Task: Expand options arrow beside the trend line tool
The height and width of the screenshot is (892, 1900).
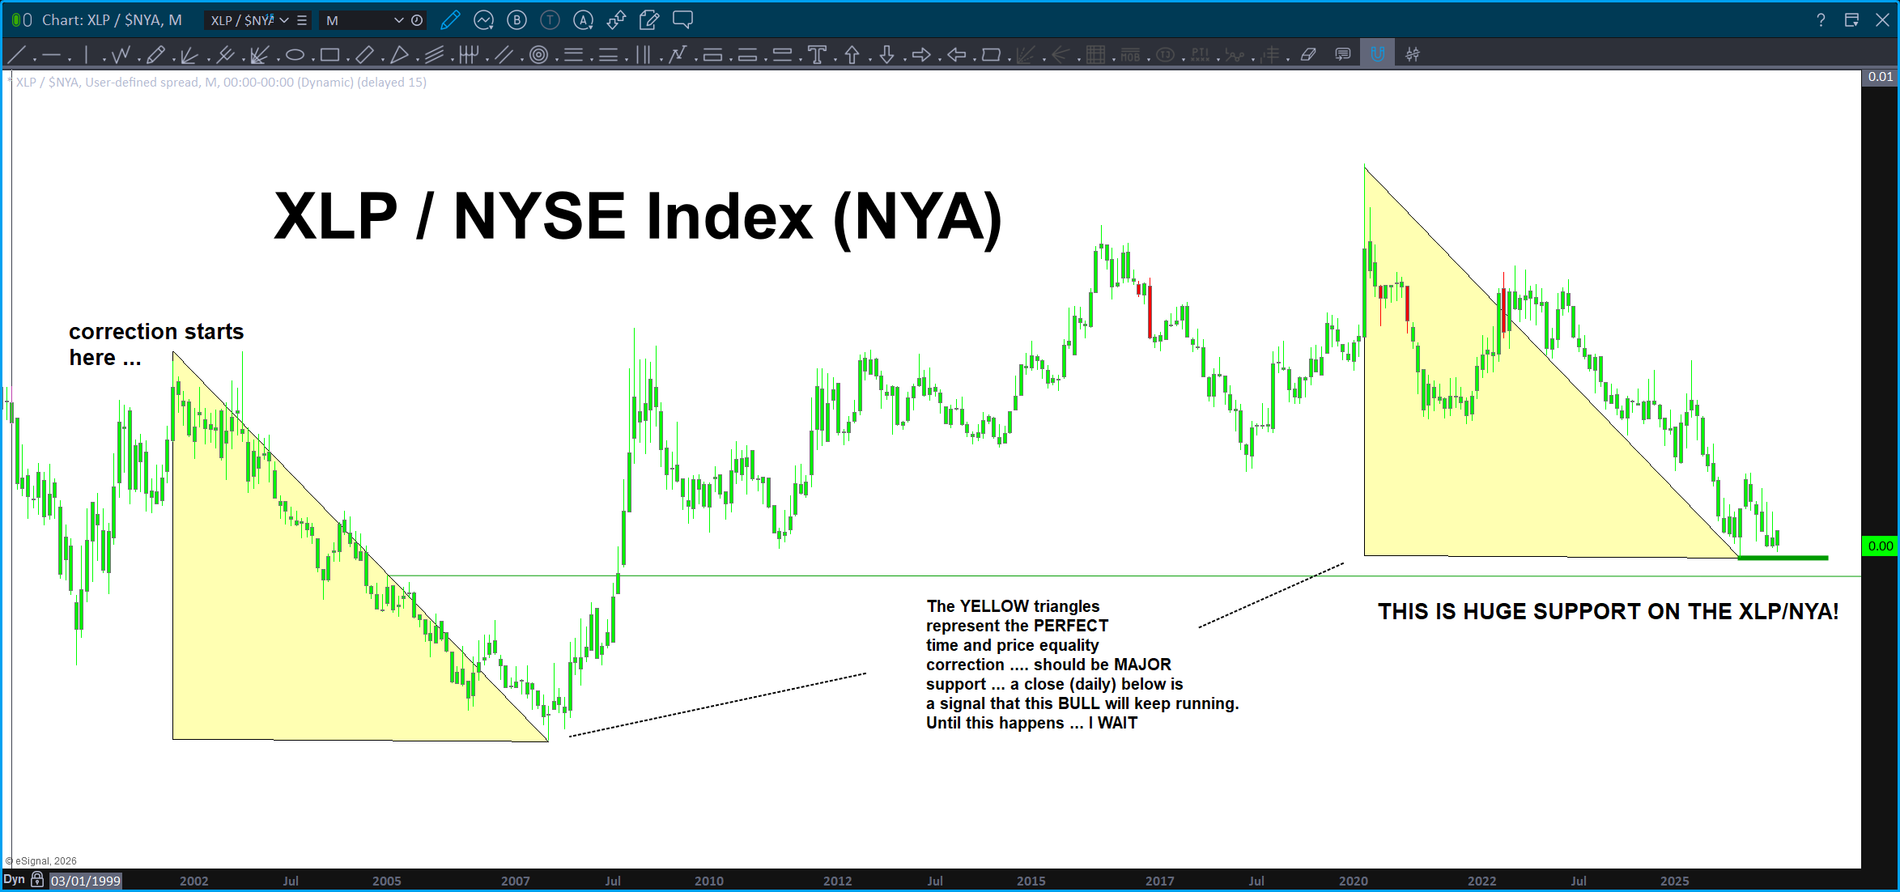Action: [34, 58]
